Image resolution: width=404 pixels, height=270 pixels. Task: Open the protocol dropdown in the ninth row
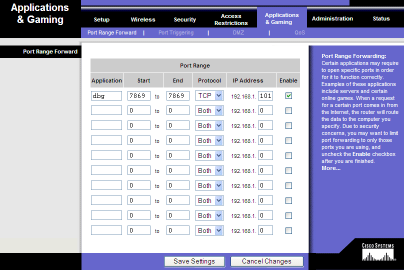click(x=209, y=215)
